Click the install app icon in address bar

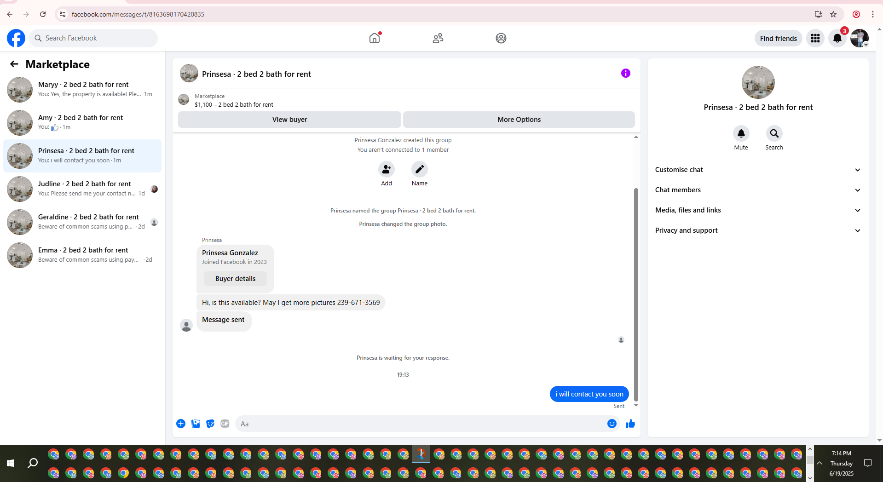click(x=818, y=14)
